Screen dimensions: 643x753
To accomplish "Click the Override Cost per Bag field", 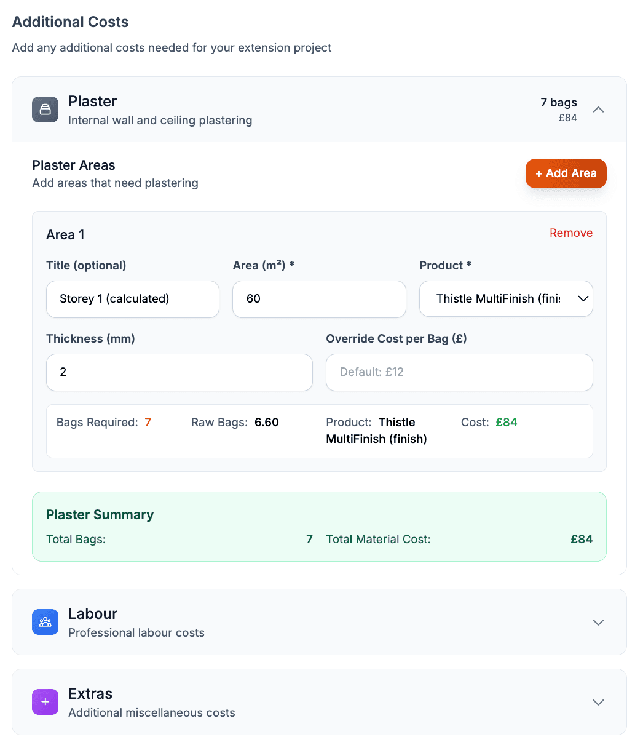I will pos(459,372).
